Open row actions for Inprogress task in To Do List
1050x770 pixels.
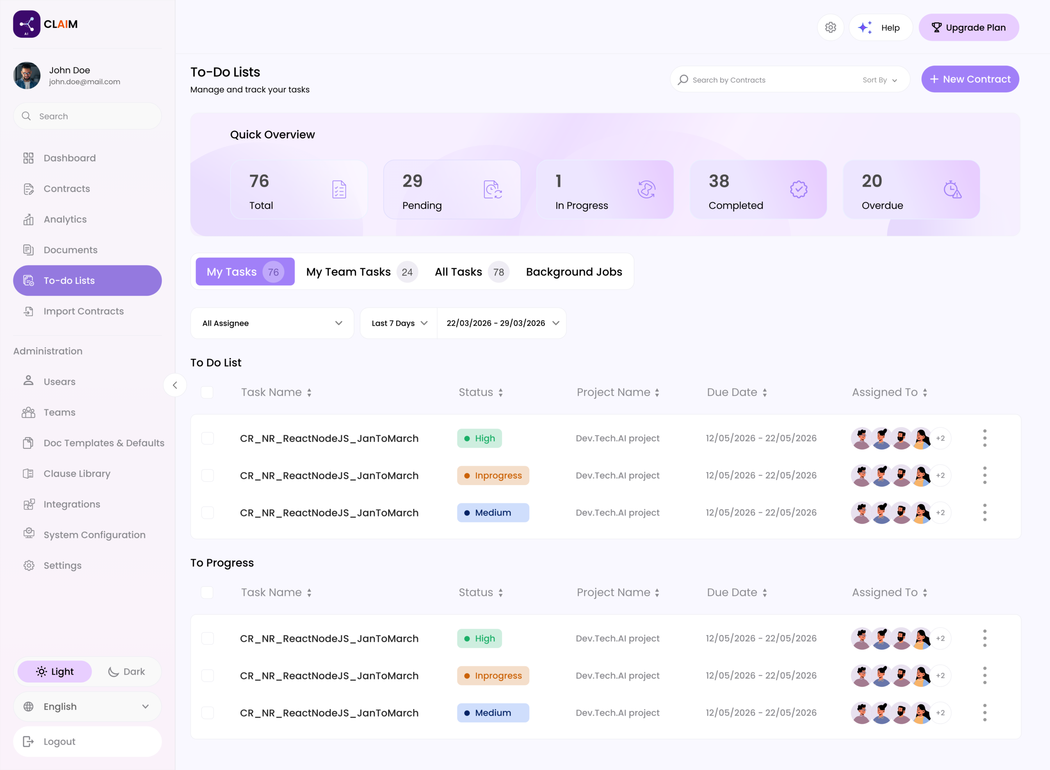[x=985, y=475]
